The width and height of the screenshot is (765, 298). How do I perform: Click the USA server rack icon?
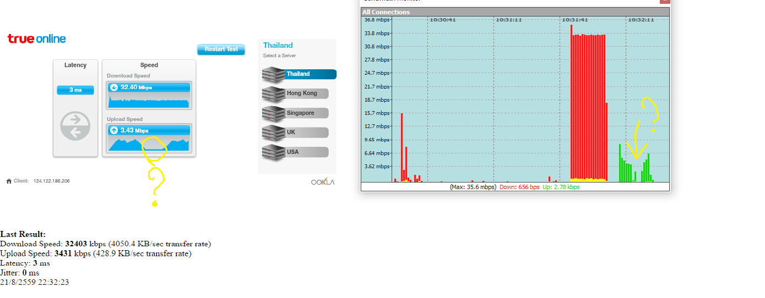(273, 152)
